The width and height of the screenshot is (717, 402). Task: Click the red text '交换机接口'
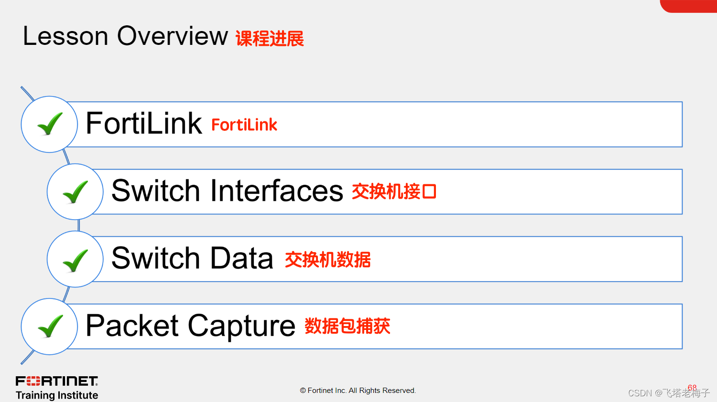coord(394,191)
